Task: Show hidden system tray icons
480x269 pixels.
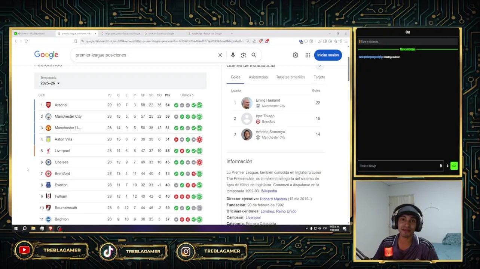Action: point(307,228)
